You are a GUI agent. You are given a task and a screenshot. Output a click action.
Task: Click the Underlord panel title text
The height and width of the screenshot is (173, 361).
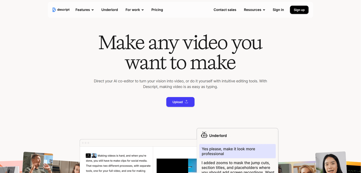coord(218,136)
